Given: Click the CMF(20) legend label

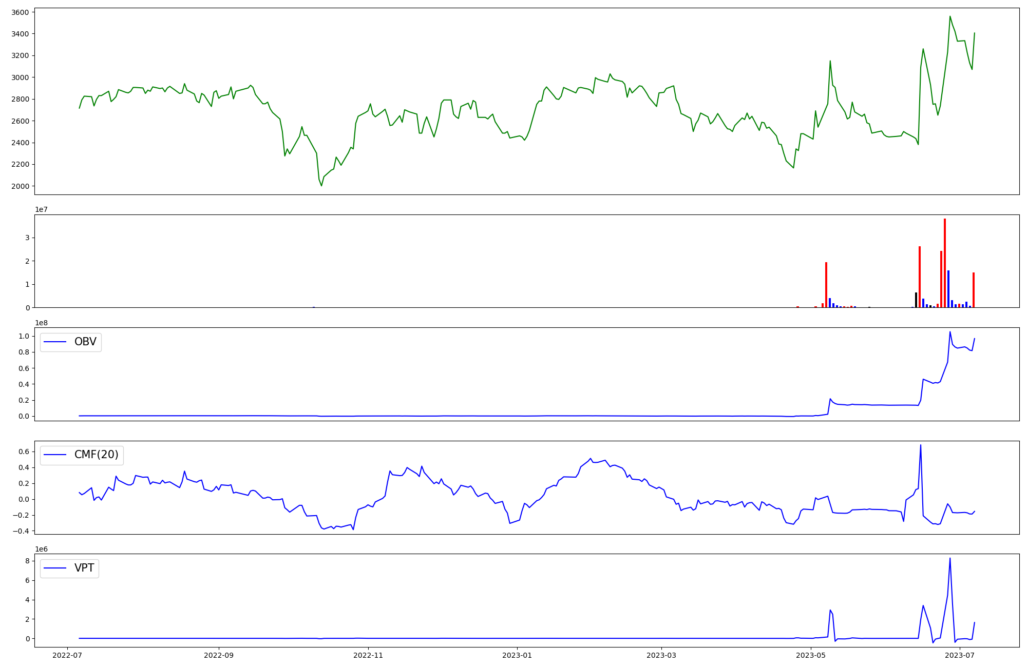Looking at the screenshot, I should click(x=96, y=455).
